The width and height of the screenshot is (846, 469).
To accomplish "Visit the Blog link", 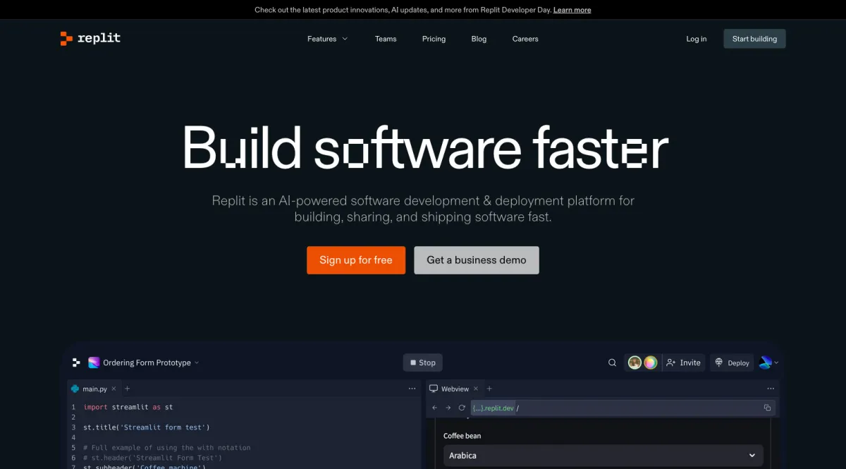I will point(479,39).
